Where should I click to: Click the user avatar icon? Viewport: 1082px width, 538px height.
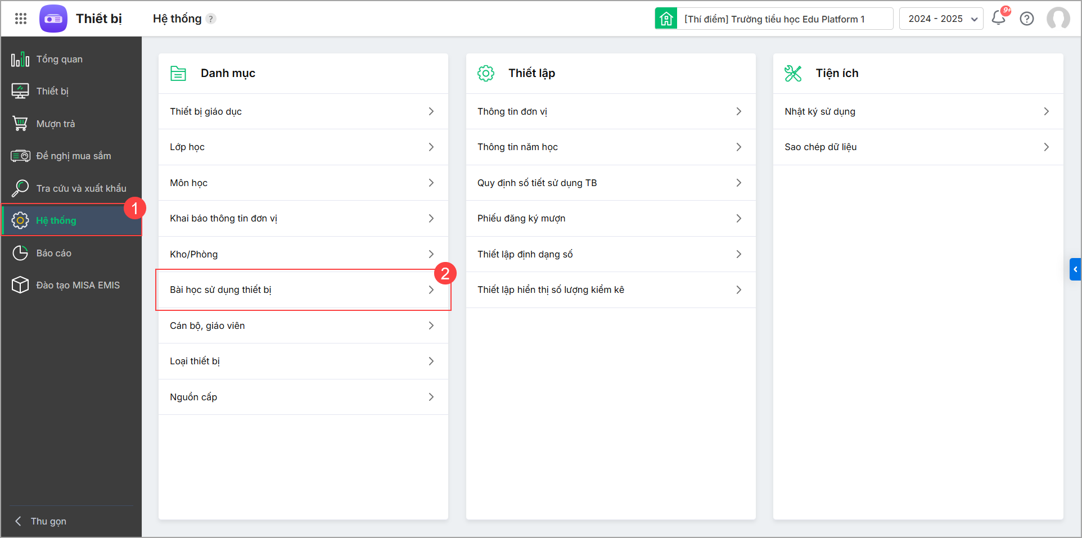click(x=1058, y=19)
